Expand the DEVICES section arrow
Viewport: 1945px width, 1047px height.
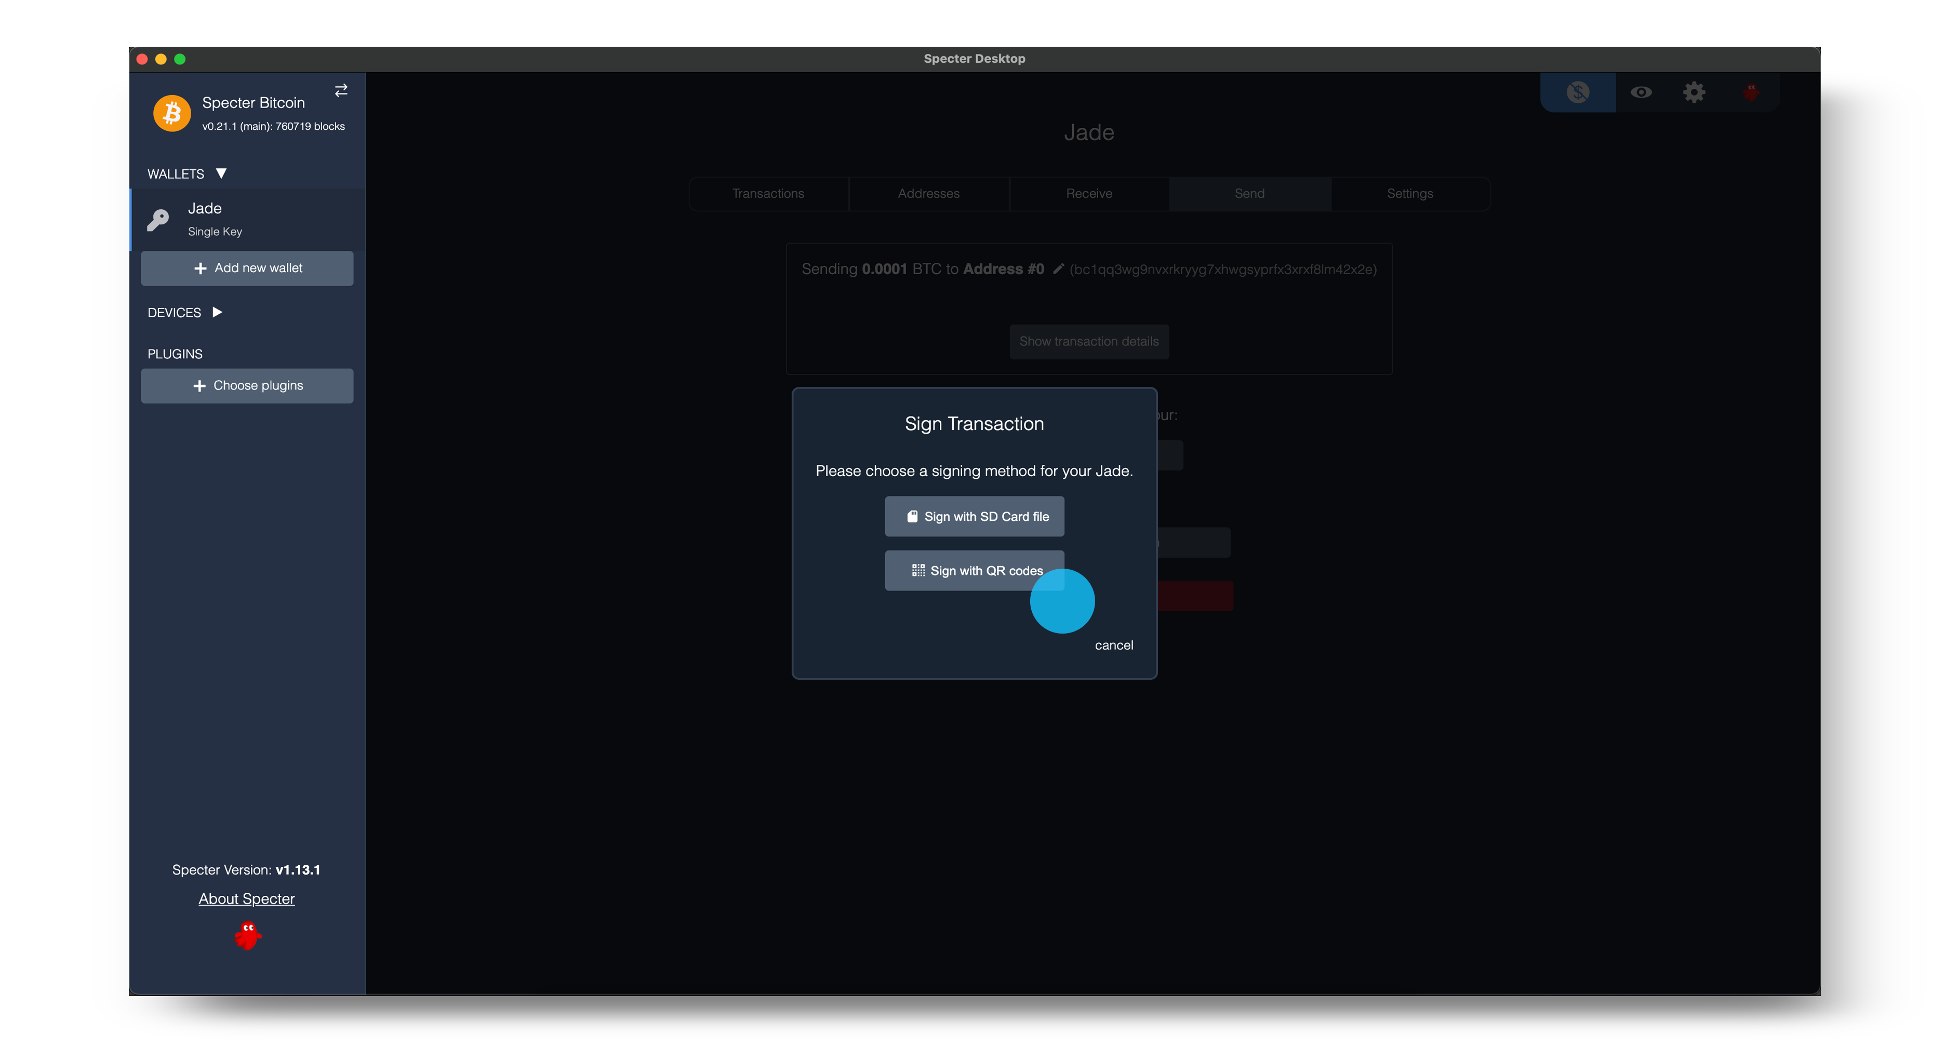click(218, 312)
